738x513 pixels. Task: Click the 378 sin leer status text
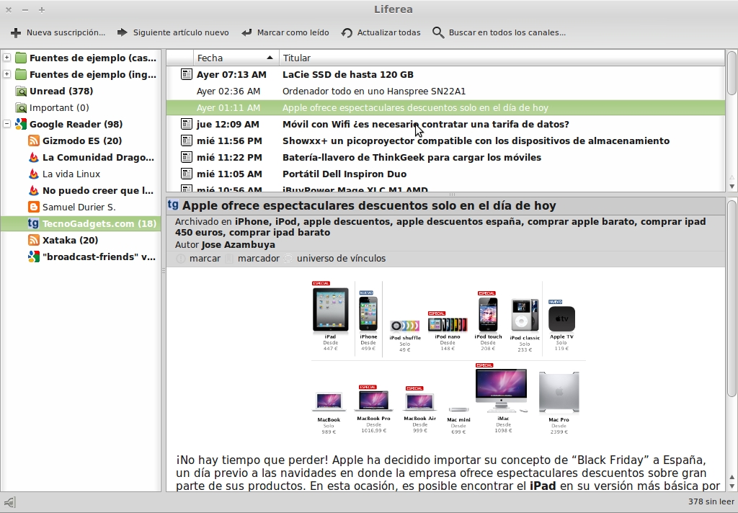pyautogui.click(x=711, y=501)
